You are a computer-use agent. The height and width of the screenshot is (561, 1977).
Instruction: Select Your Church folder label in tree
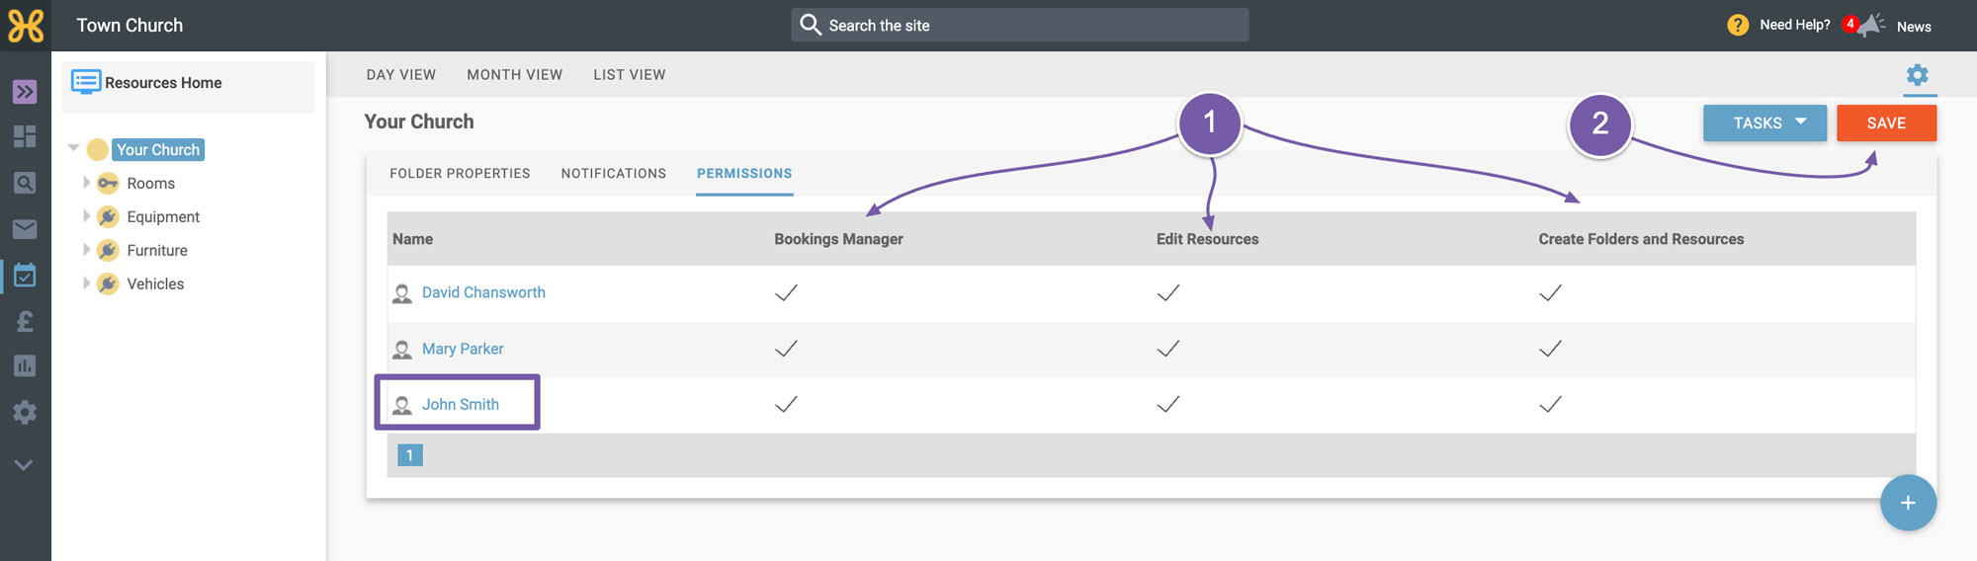point(158,150)
